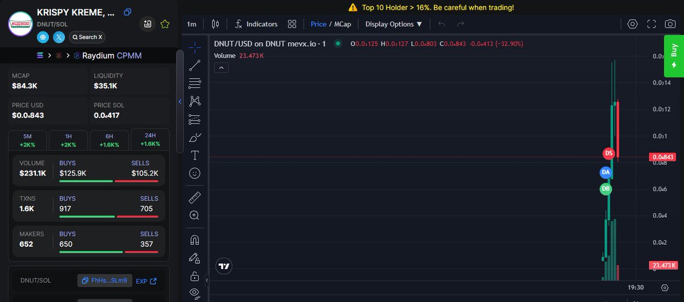Select the brush drawing tool
This screenshot has height=302, width=684.
pyautogui.click(x=194, y=137)
